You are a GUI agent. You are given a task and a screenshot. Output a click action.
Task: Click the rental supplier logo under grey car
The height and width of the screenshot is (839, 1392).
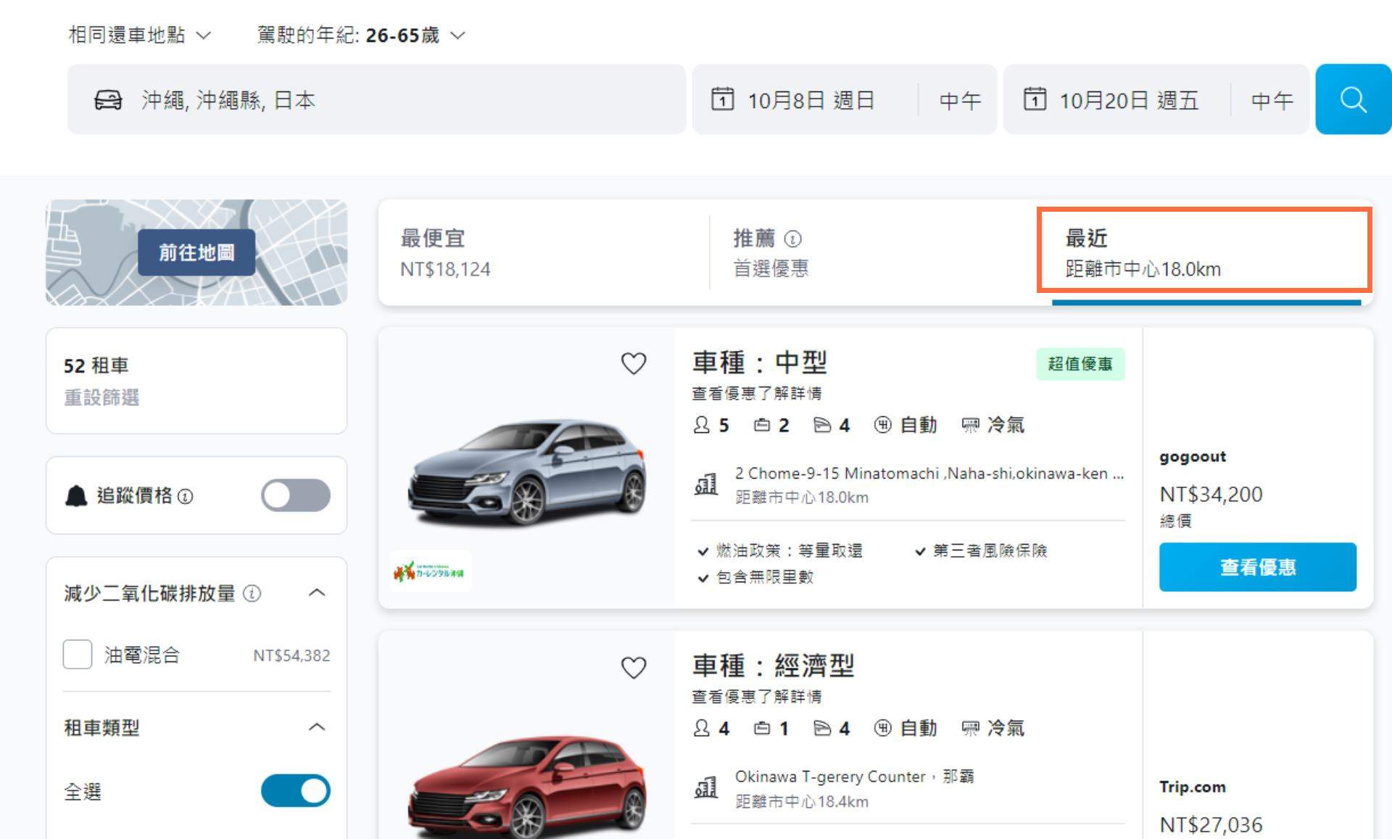coord(429,571)
